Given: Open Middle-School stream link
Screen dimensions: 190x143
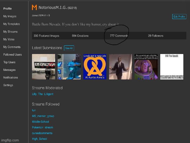Looking at the screenshot, I should pyautogui.click(x=41, y=122).
